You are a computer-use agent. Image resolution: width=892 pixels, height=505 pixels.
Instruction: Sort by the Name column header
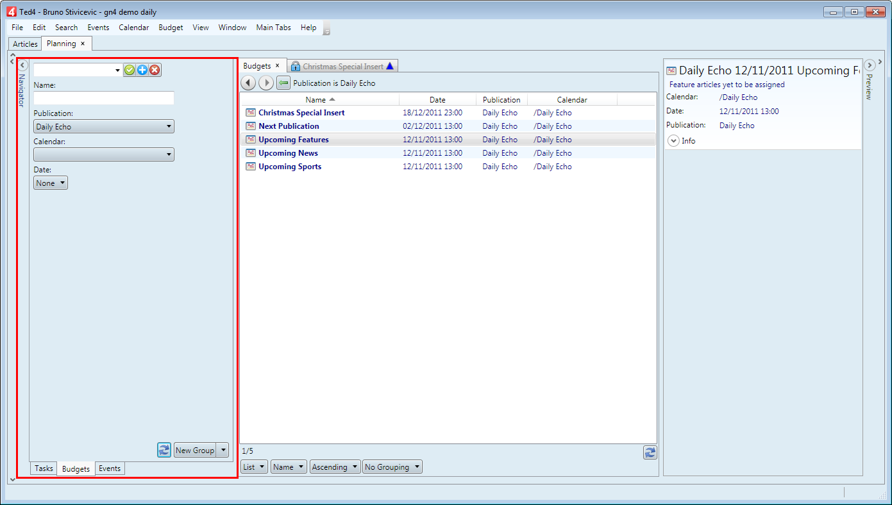(320, 99)
